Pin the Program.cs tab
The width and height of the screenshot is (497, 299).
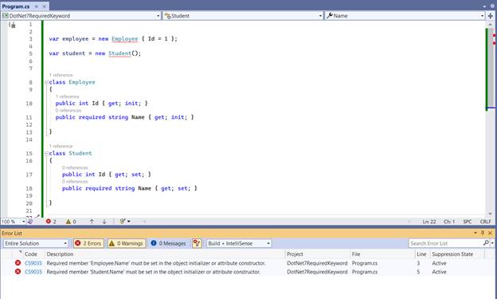tap(37, 6)
